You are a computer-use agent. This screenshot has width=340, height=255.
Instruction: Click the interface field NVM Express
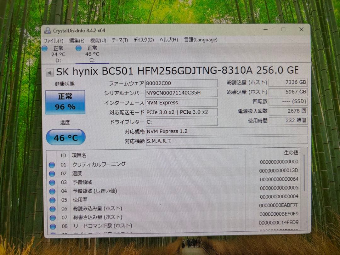pos(181,103)
